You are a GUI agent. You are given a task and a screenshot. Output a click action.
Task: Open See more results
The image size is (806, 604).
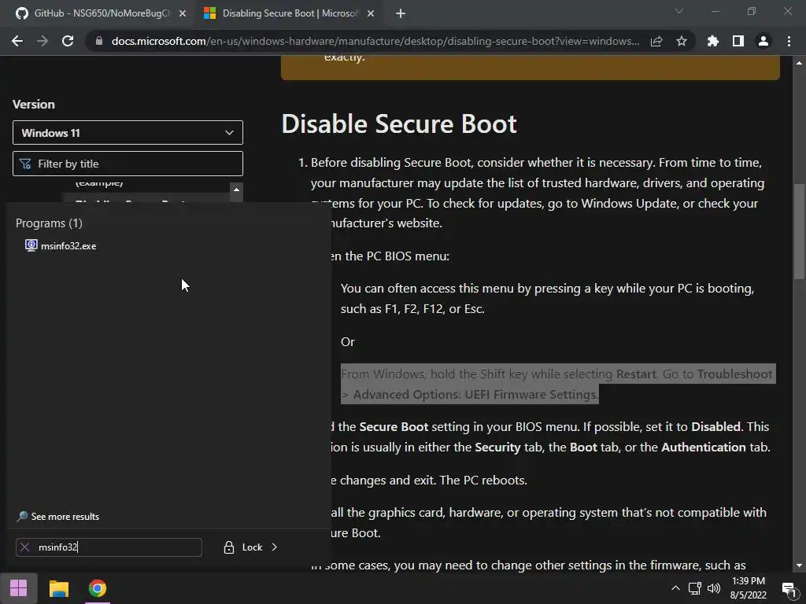point(57,516)
